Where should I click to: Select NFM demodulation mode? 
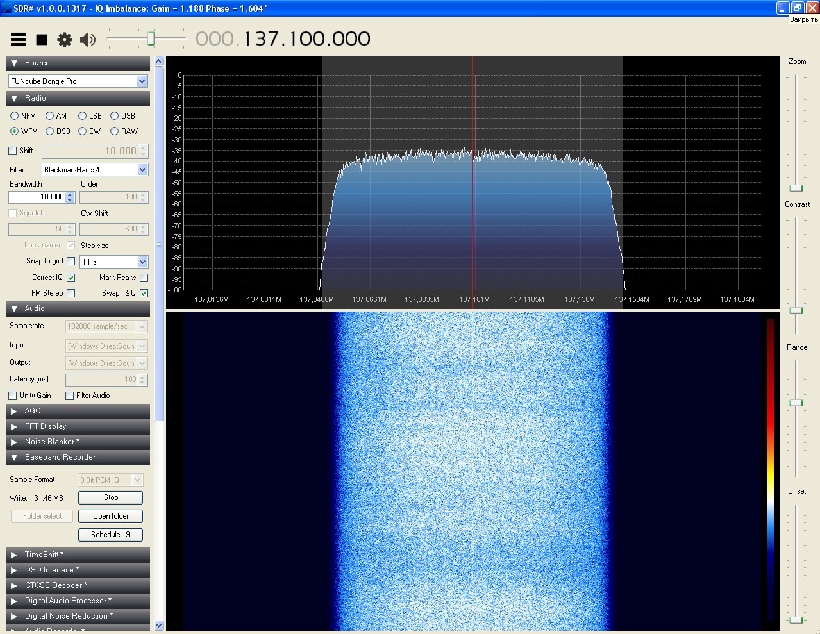[15, 116]
